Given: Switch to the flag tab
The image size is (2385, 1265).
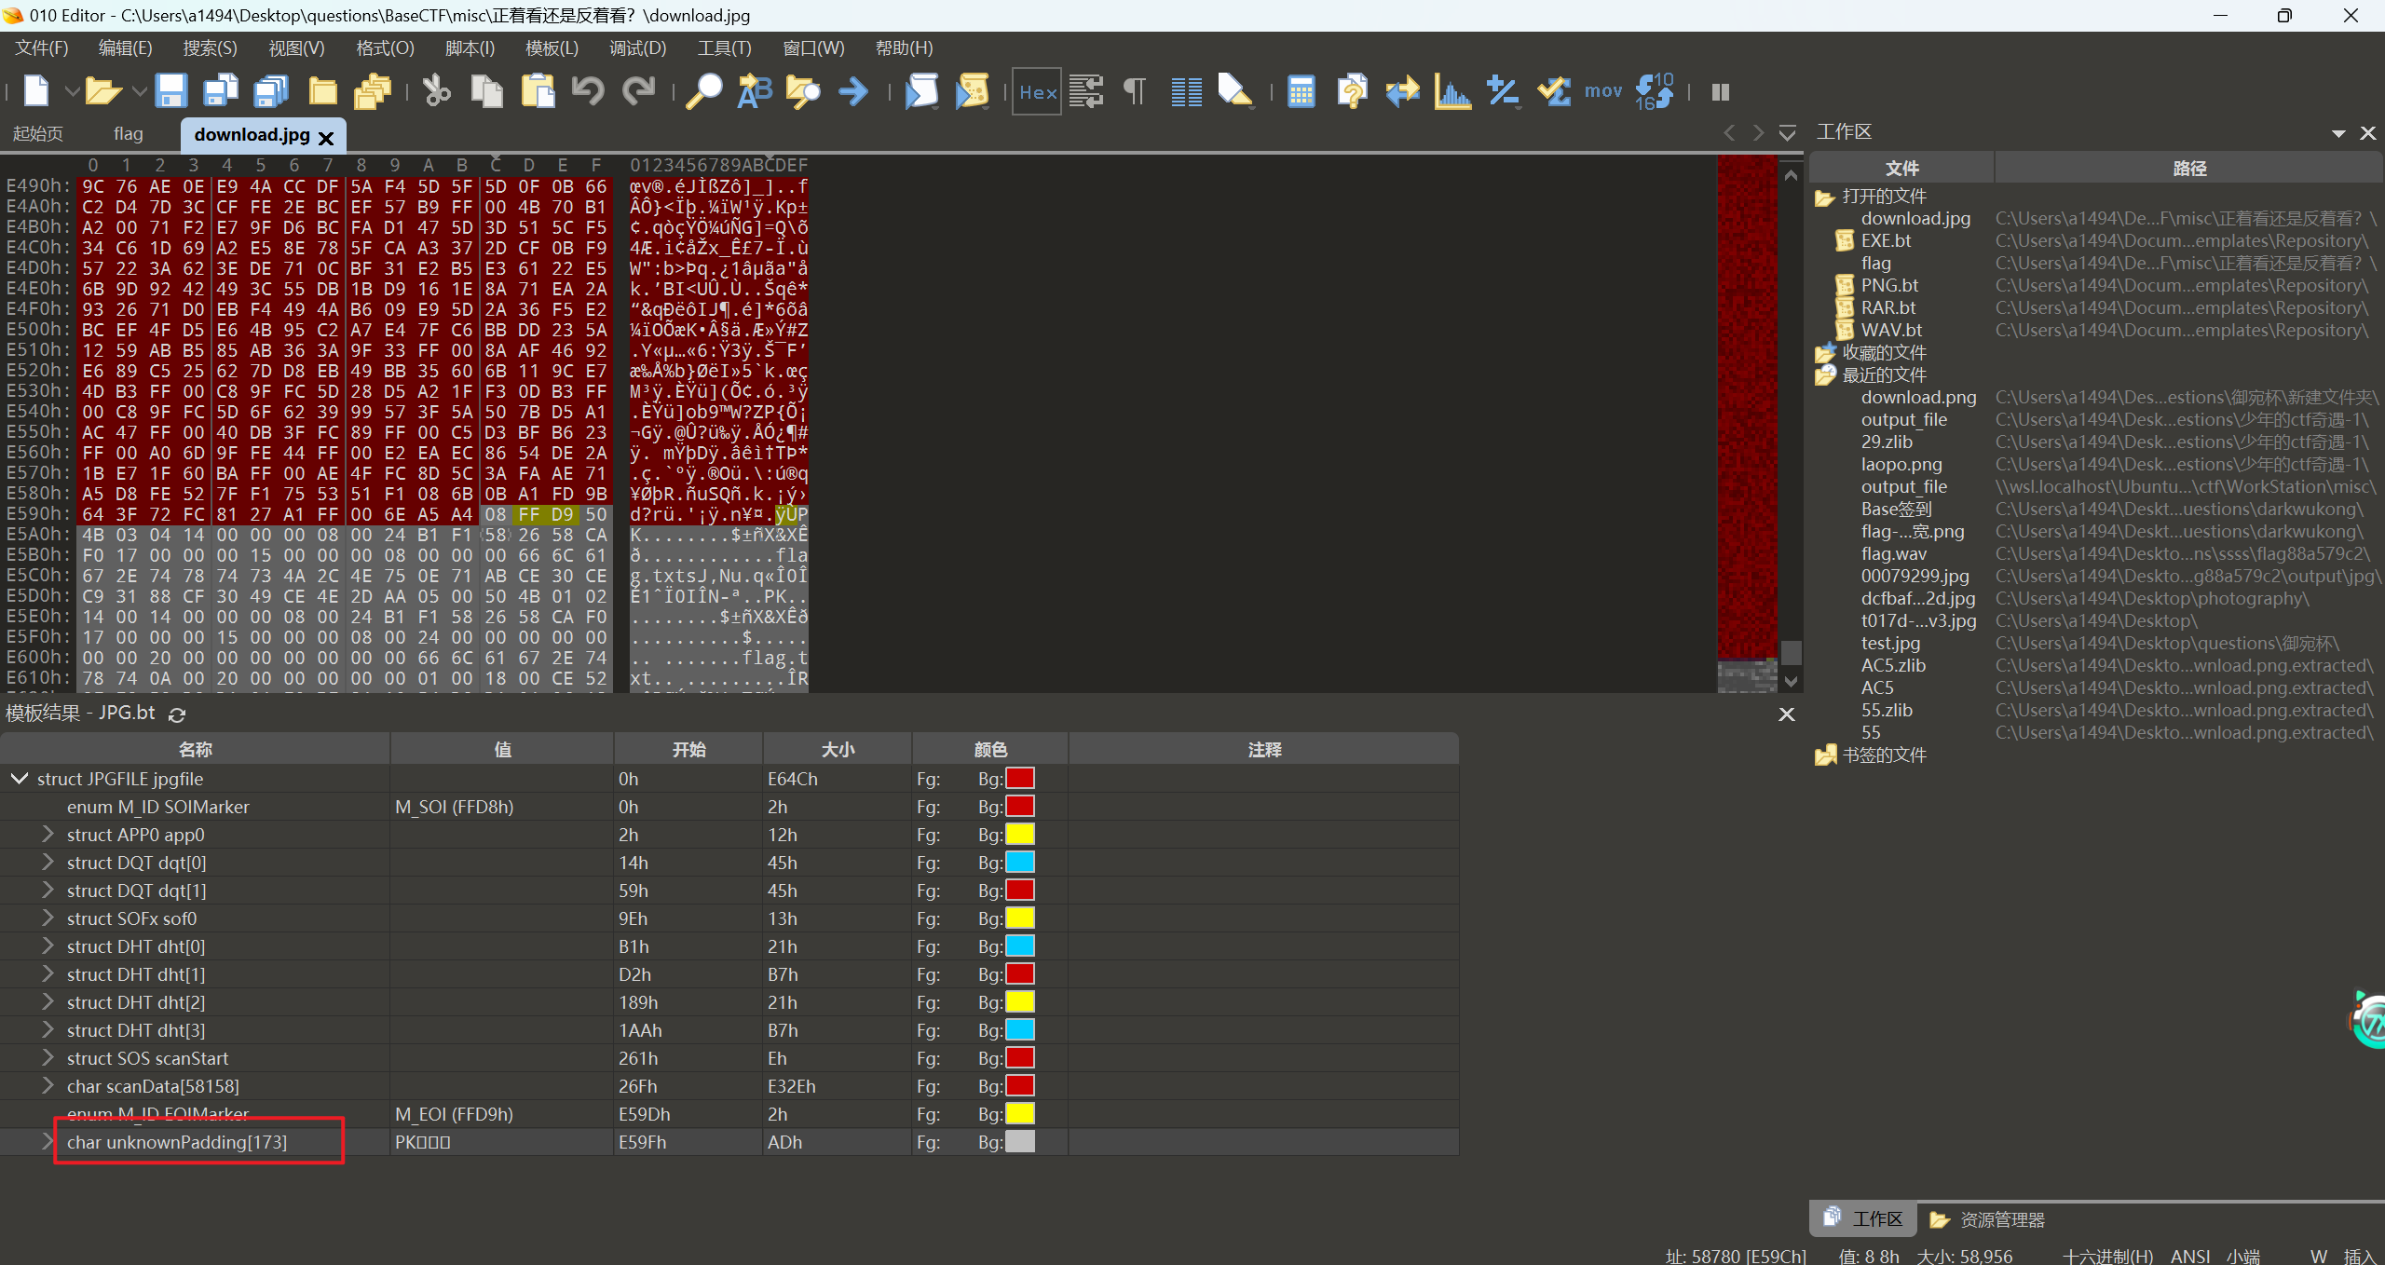Looking at the screenshot, I should (129, 134).
